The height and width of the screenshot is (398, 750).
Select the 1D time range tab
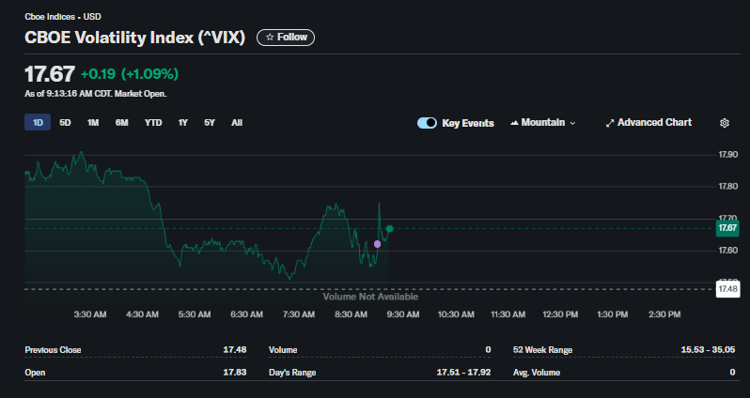click(38, 123)
